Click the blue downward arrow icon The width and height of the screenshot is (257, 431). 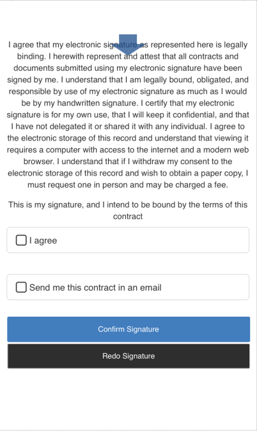pyautogui.click(x=128, y=45)
